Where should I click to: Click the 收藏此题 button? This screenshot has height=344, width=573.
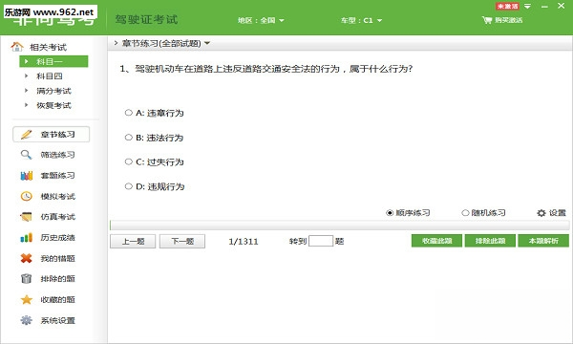pyautogui.click(x=437, y=241)
